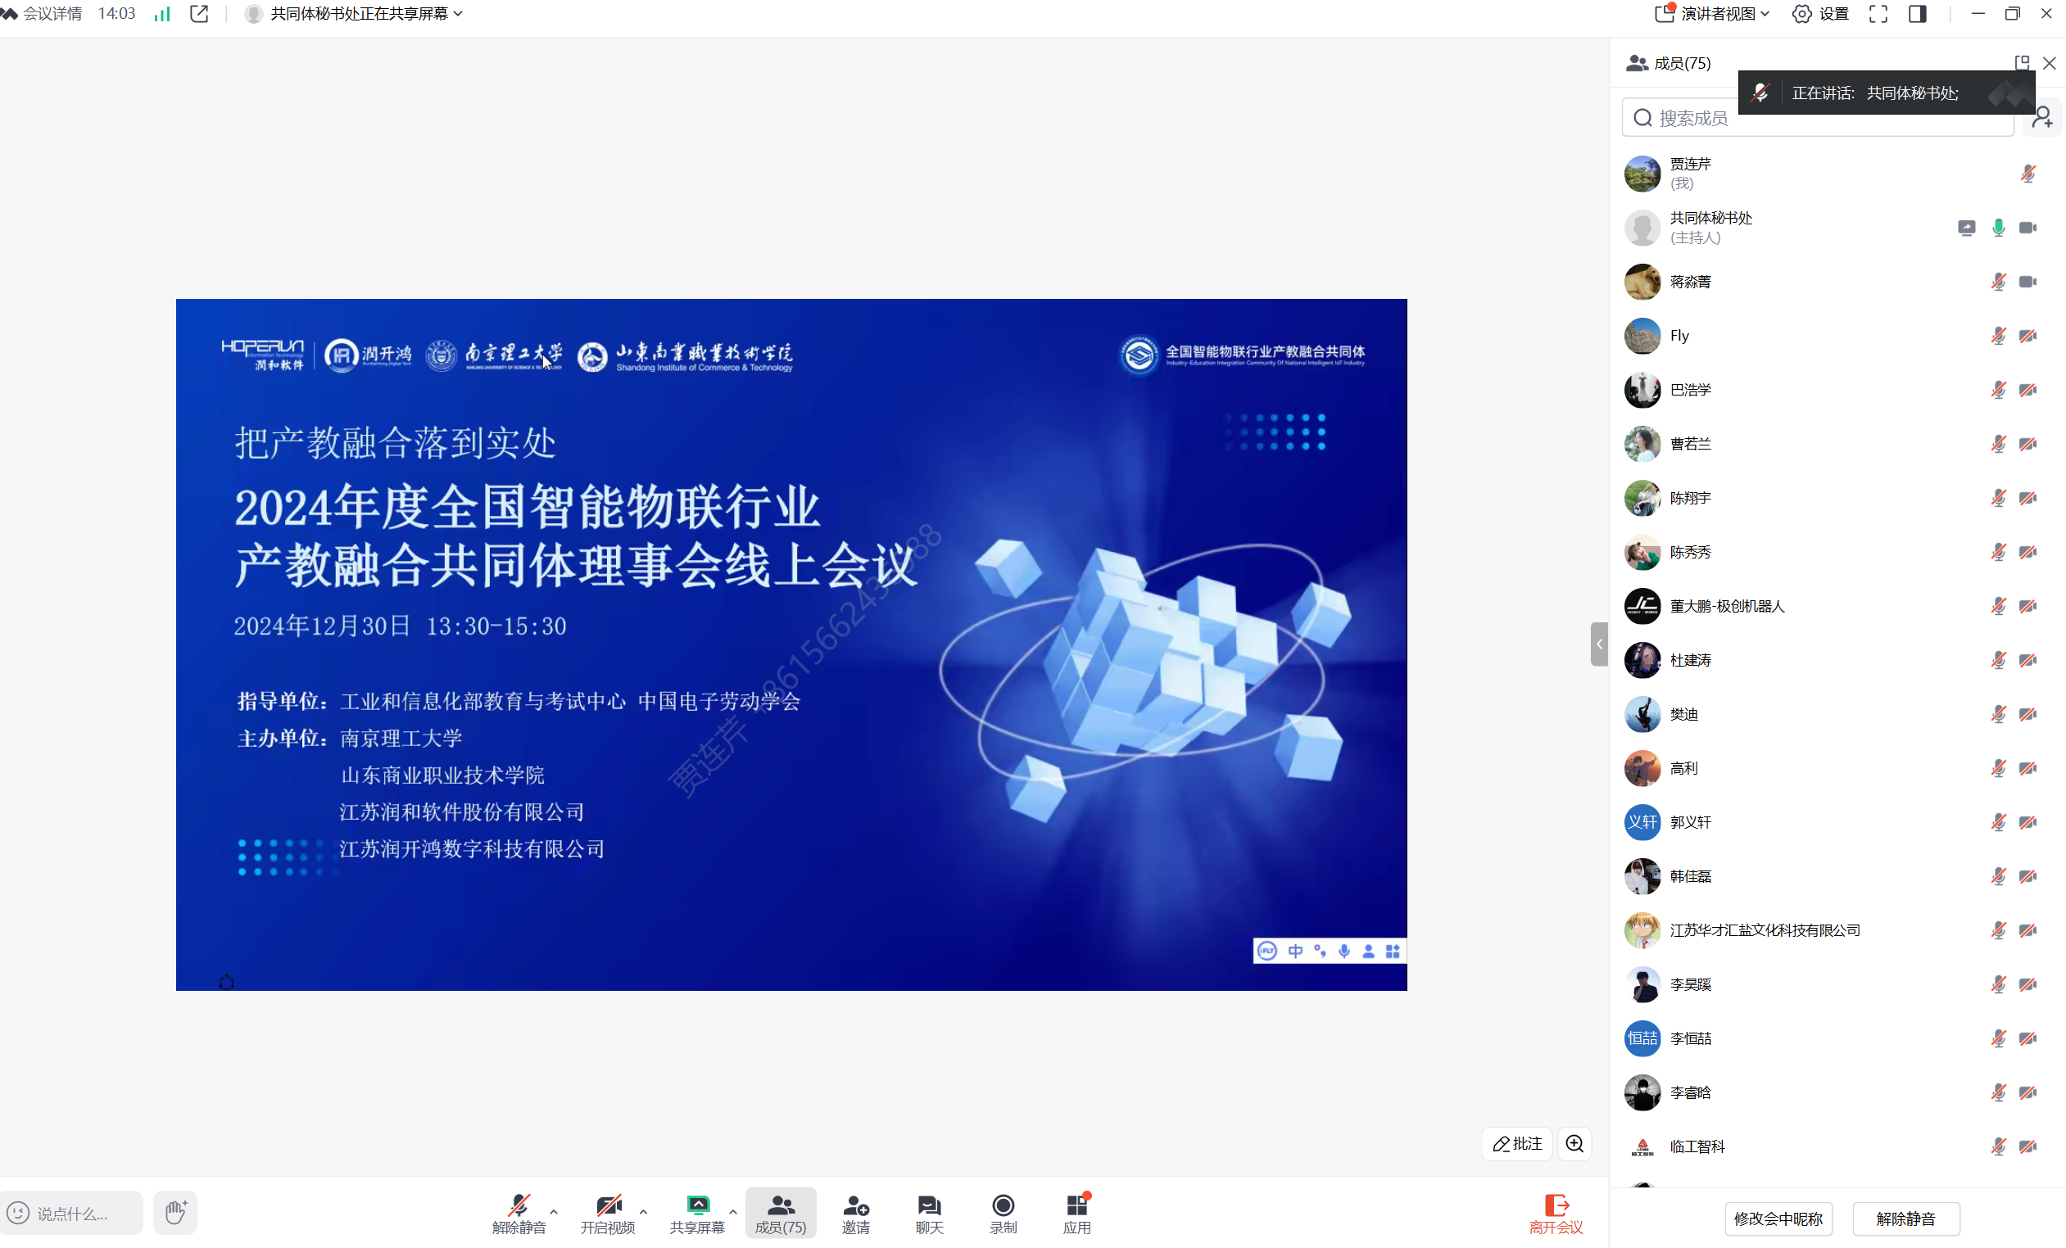The height and width of the screenshot is (1248, 2066).
Task: Click avatar of 李昊蹊
Action: [x=1642, y=985]
